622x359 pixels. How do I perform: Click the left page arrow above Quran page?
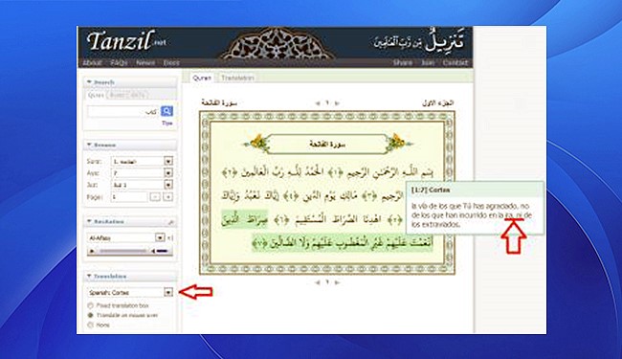tap(318, 103)
